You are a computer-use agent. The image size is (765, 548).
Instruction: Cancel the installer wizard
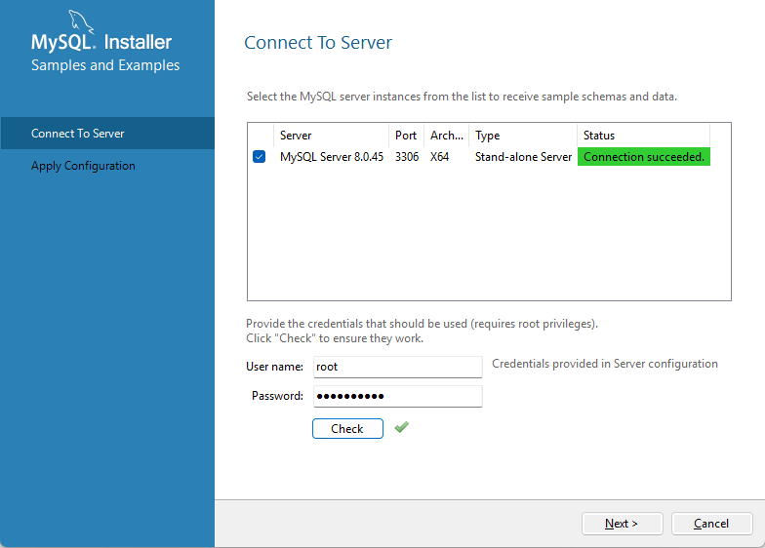(712, 524)
